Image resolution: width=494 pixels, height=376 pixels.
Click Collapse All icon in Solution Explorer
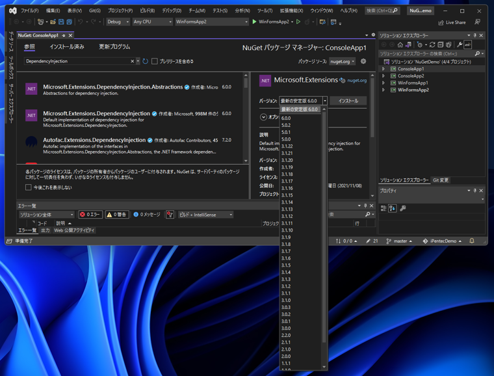coord(441,44)
